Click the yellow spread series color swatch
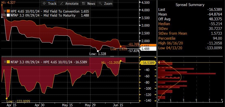The image size is (225, 107). pyautogui.click(x=8, y=62)
